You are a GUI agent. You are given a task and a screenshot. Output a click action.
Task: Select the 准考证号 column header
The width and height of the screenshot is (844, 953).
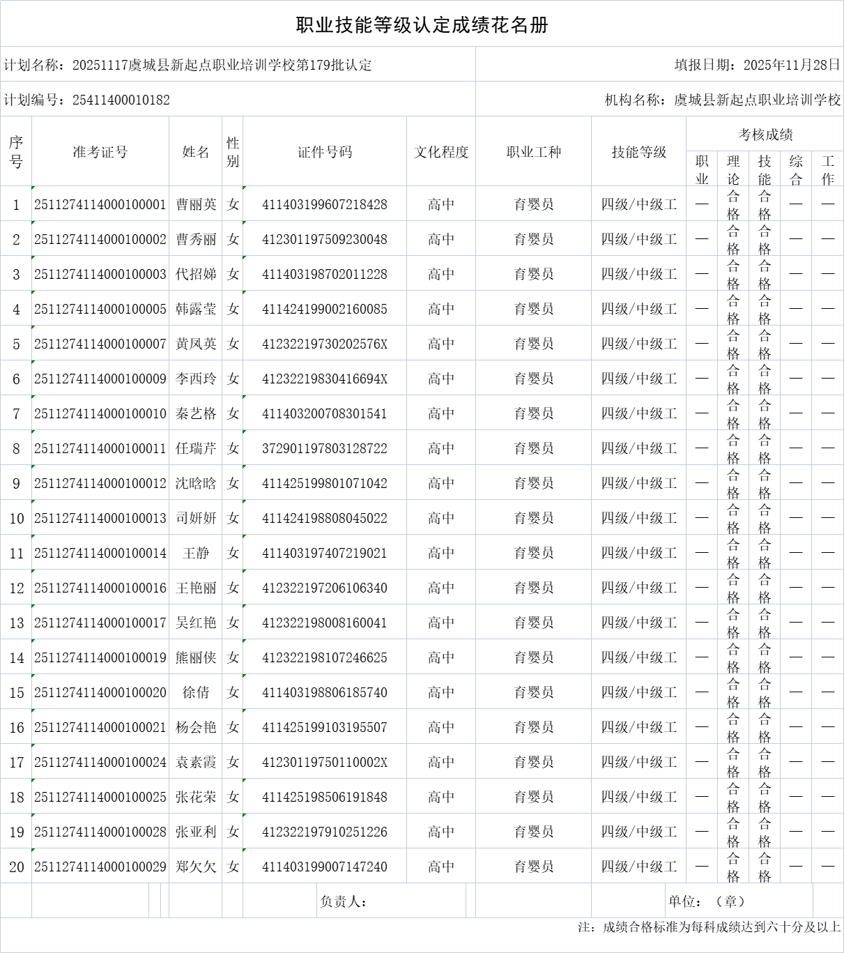[x=100, y=151]
